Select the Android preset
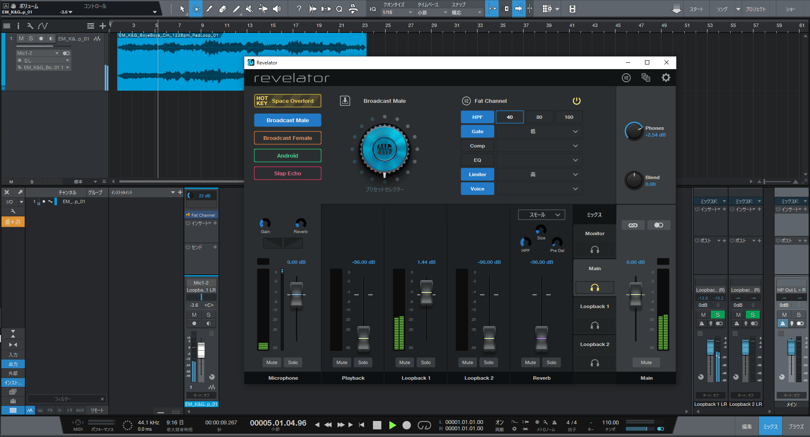 (x=288, y=155)
